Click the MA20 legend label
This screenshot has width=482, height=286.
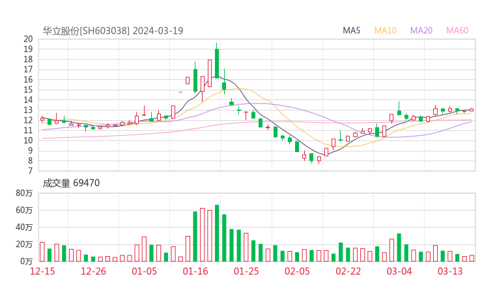tap(421, 31)
